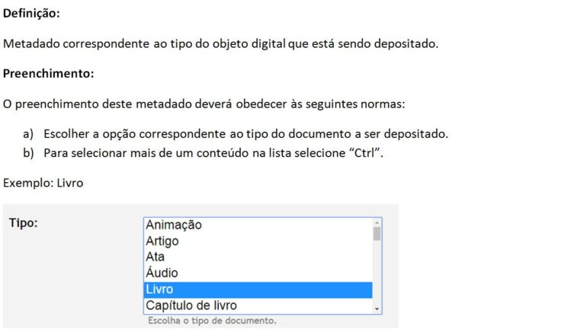
Task: Click the Tipo list scrollbar down arrow
Action: (x=377, y=309)
